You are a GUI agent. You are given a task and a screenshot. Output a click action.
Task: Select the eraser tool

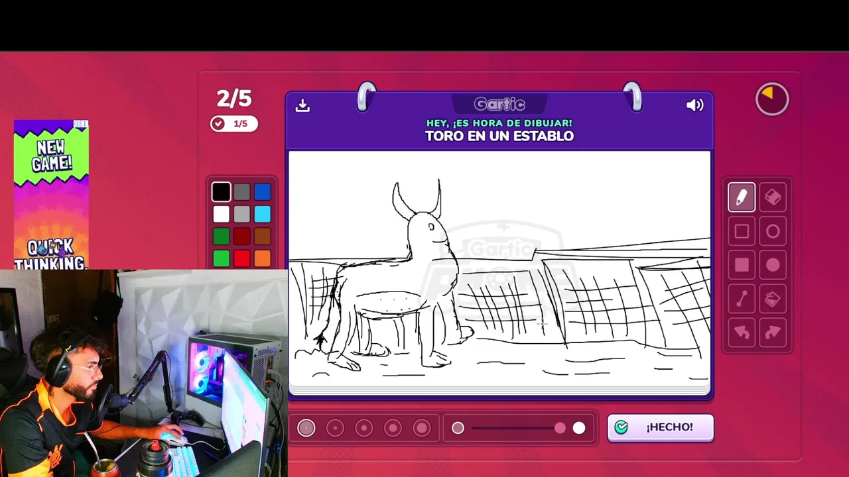773,197
